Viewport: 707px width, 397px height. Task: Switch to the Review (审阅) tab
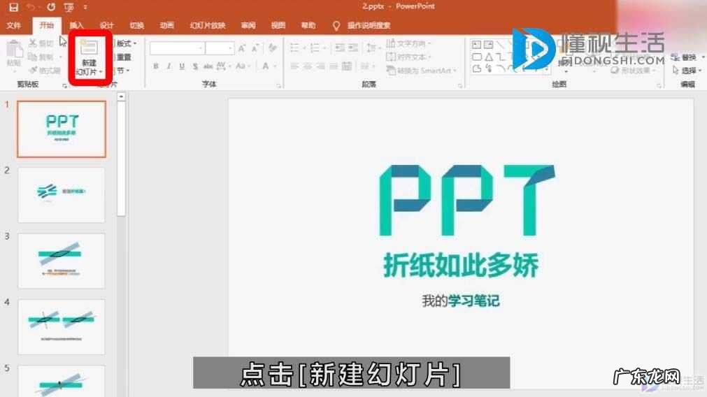[x=248, y=26]
